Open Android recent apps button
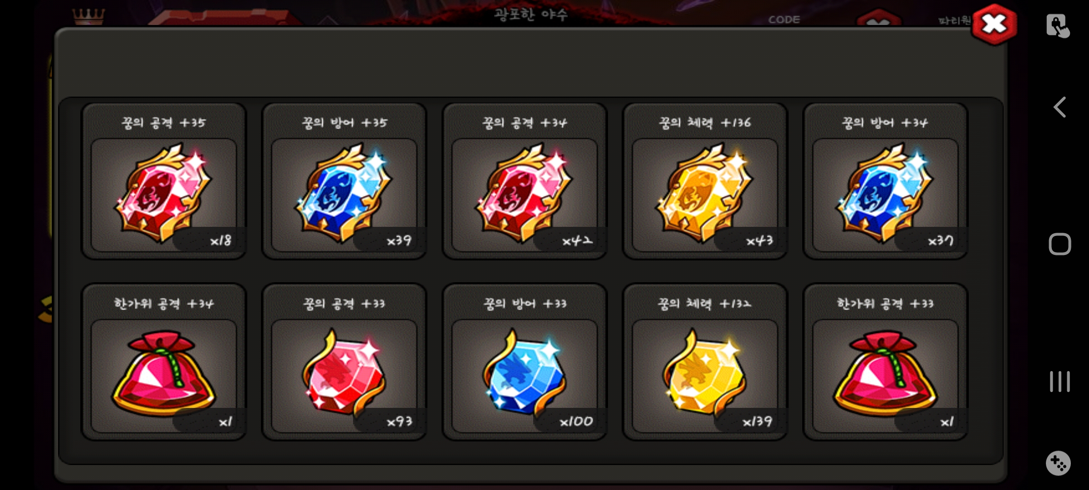 click(x=1060, y=382)
